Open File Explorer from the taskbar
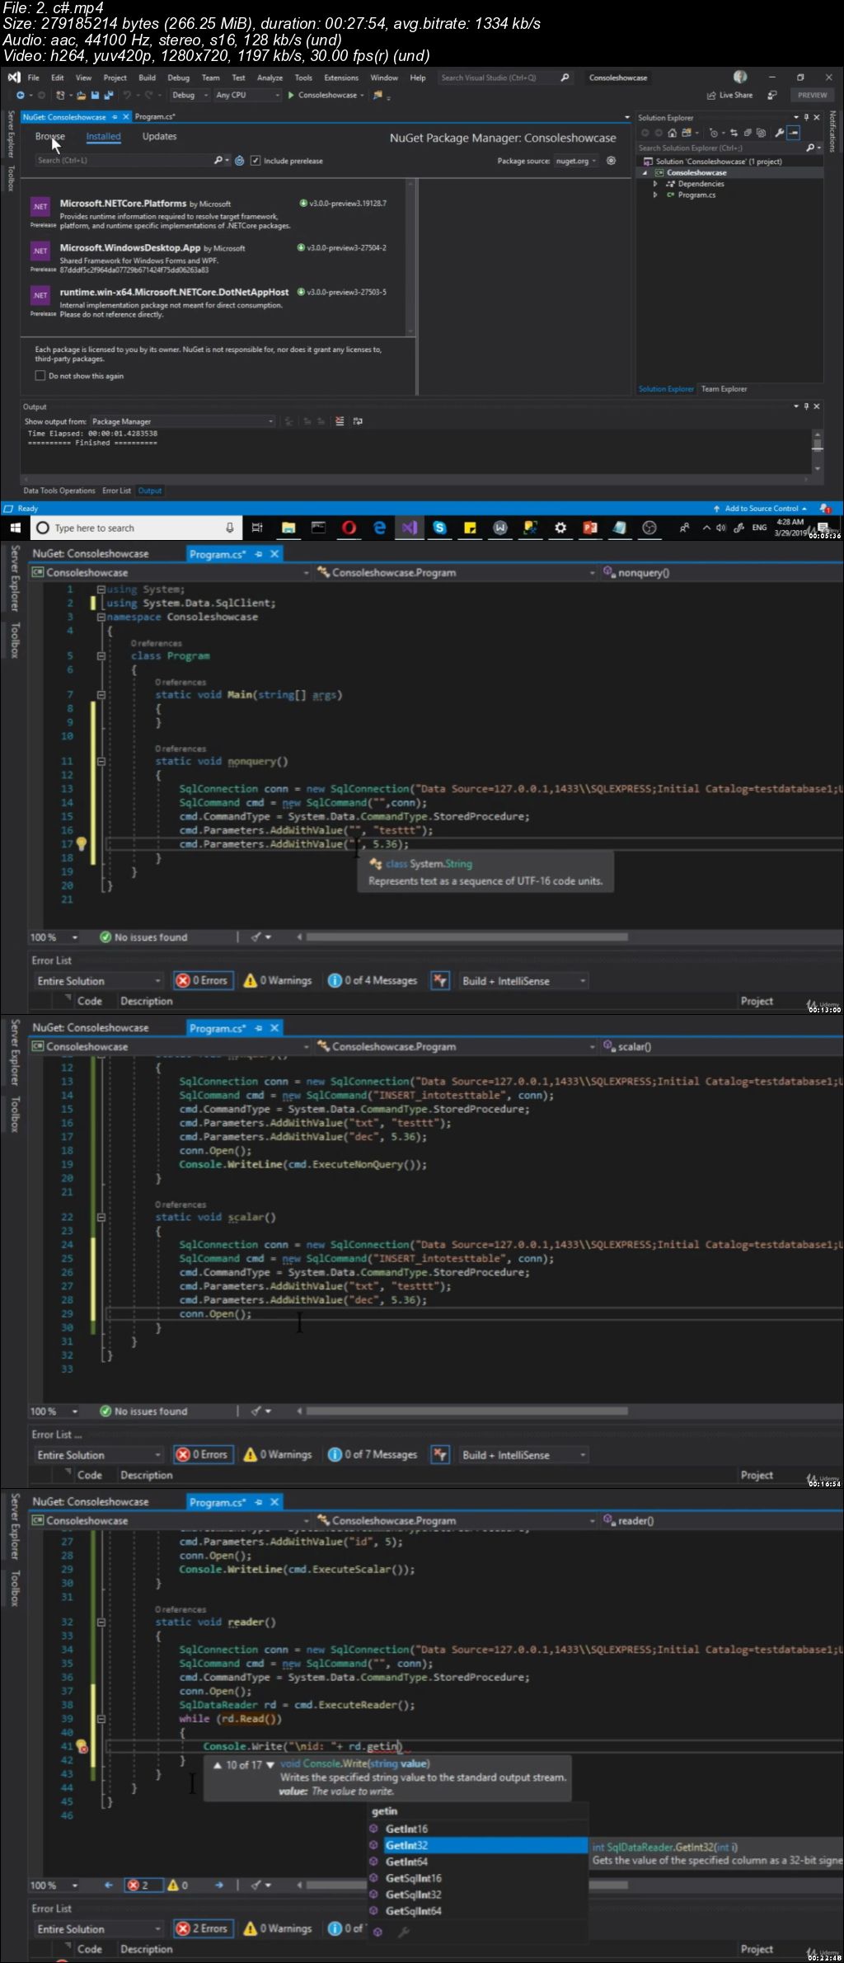This screenshot has width=844, height=1963. 288,528
